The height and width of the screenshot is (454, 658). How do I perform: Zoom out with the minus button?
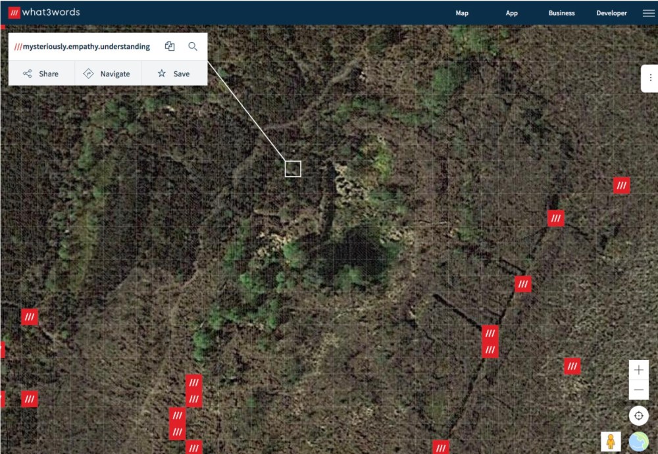(x=639, y=390)
